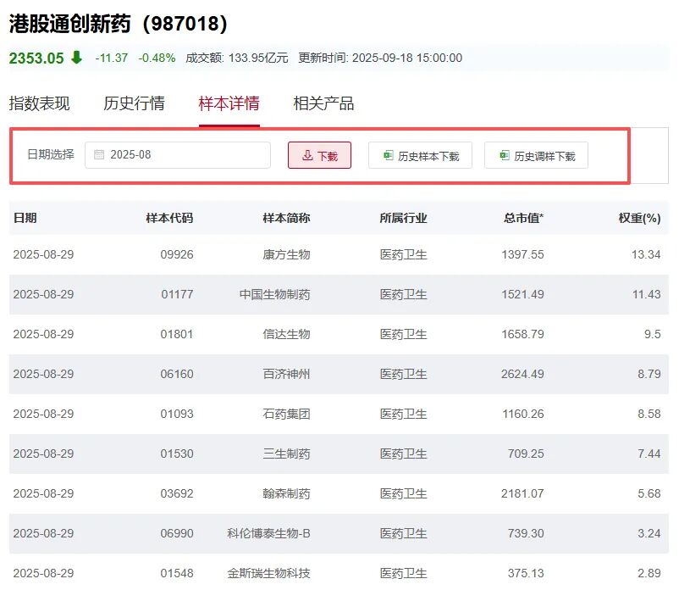This screenshot has width=679, height=590.
Task: Click sample name 百济神州
Action: 286,374
